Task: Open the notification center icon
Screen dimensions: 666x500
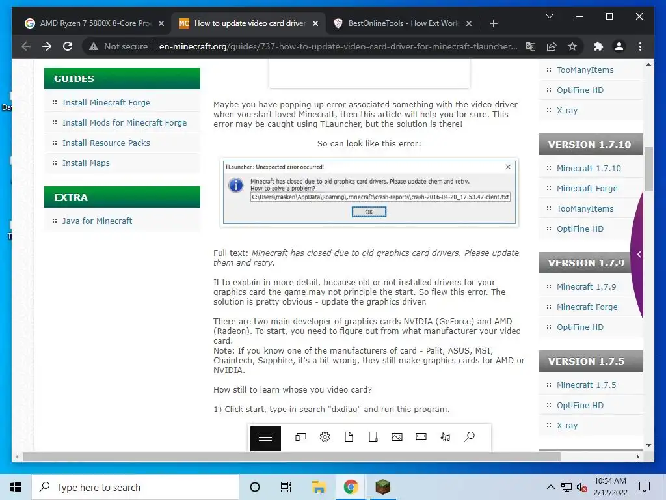Action: [645, 487]
